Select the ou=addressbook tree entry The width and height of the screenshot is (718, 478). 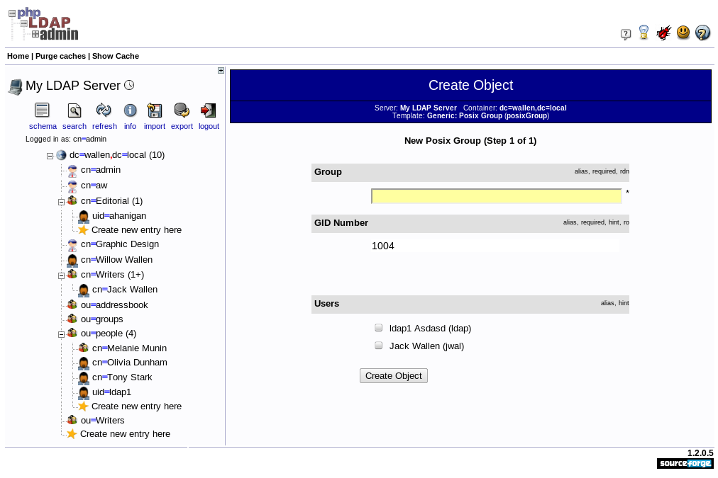tap(114, 305)
